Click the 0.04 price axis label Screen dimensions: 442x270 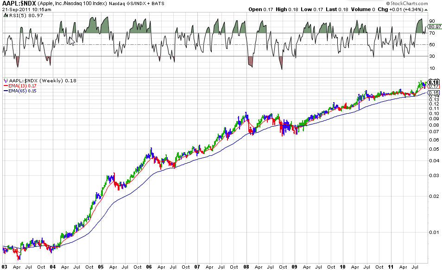434,160
